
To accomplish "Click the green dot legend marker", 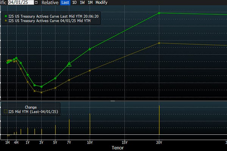I will coord(6,16).
